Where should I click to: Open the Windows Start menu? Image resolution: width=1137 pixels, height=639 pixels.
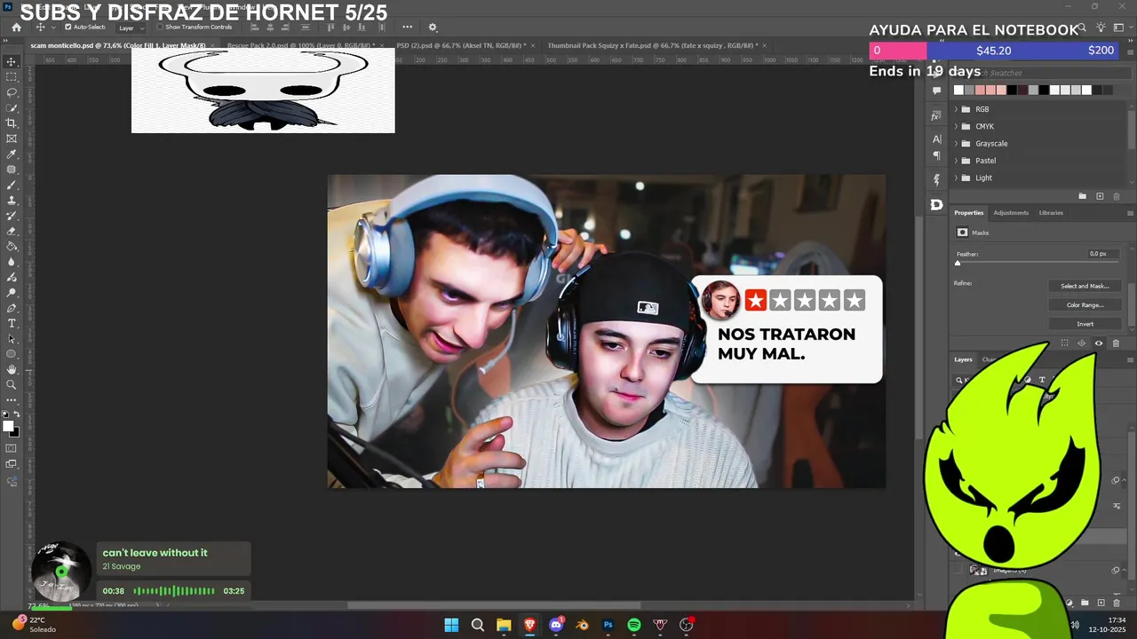(451, 625)
